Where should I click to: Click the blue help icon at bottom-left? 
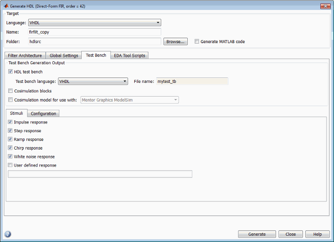pyautogui.click(x=8, y=234)
